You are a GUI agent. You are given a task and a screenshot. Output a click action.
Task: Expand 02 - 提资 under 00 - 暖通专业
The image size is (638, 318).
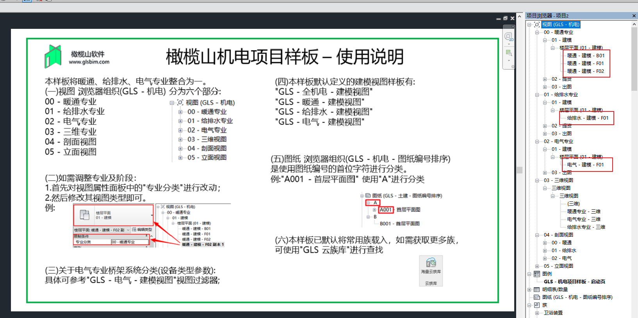[545, 79]
